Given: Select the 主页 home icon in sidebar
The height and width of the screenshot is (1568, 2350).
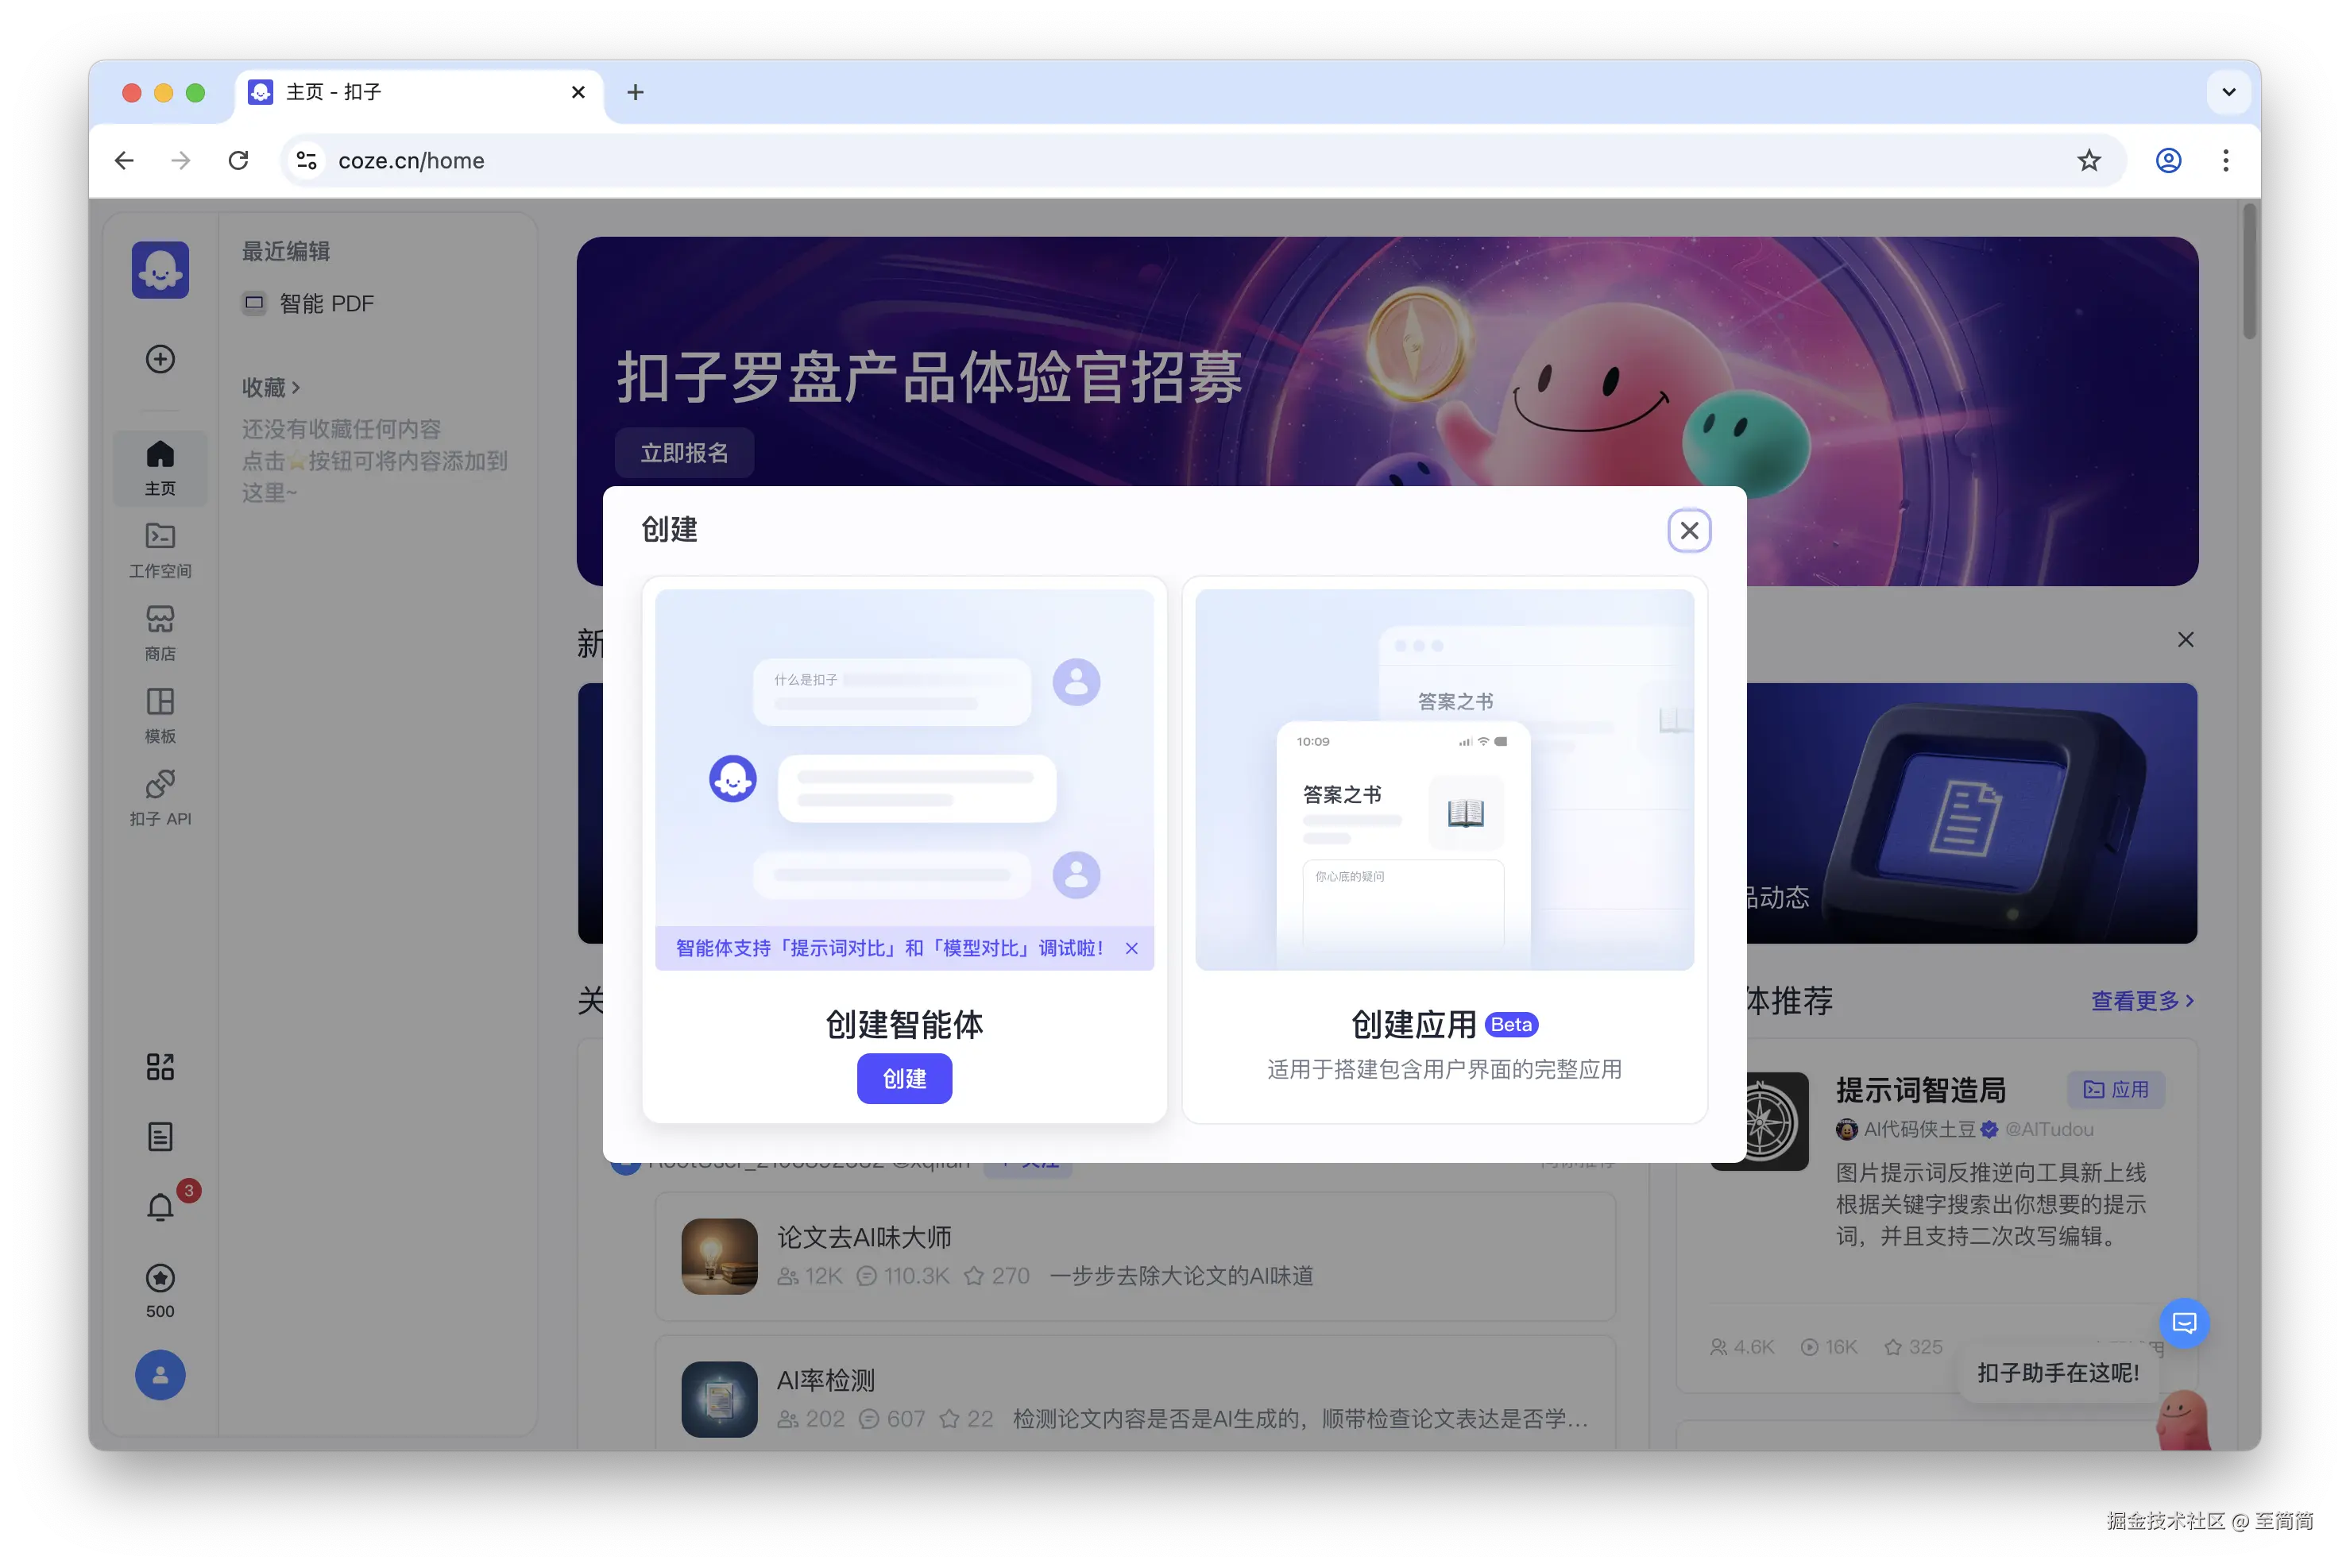Looking at the screenshot, I should coord(160,467).
